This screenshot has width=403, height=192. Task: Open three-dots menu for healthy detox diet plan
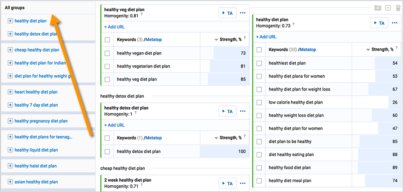243,111
